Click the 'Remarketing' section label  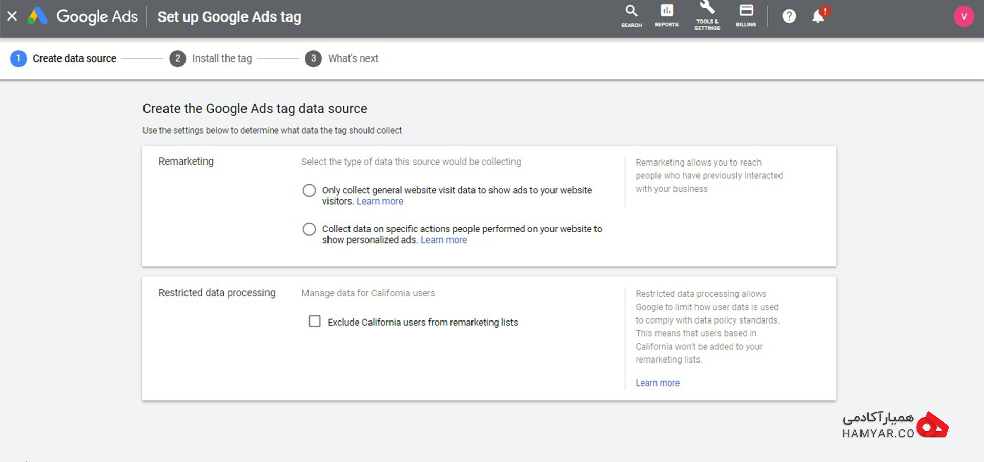pos(186,162)
